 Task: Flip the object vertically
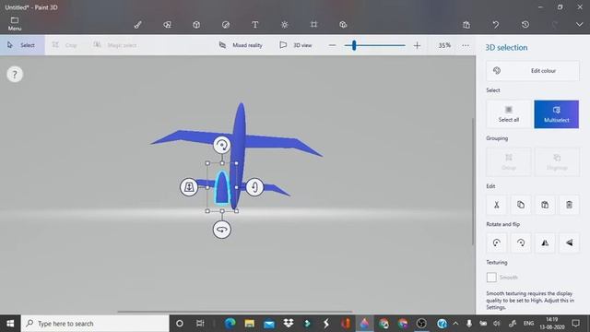pos(569,243)
